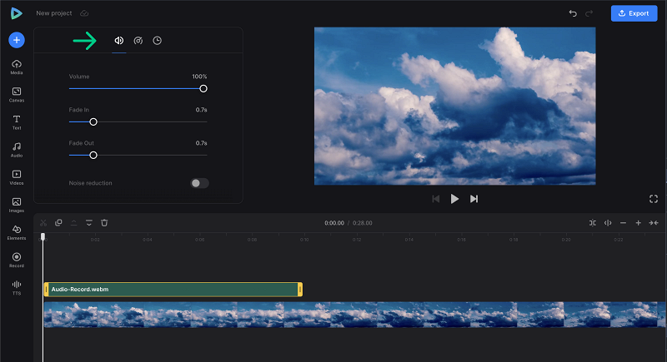Click the cloud save status icon

(85, 13)
